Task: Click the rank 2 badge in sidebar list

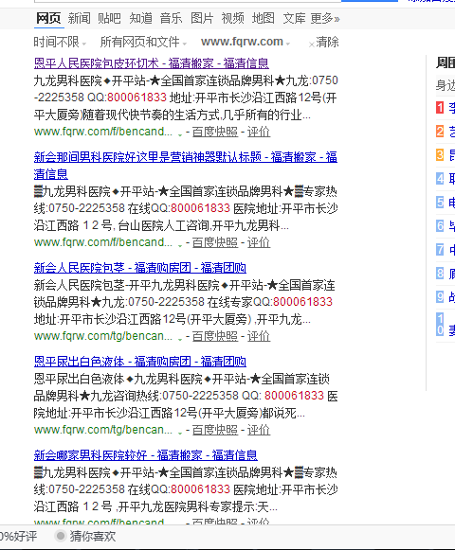Action: (440, 132)
